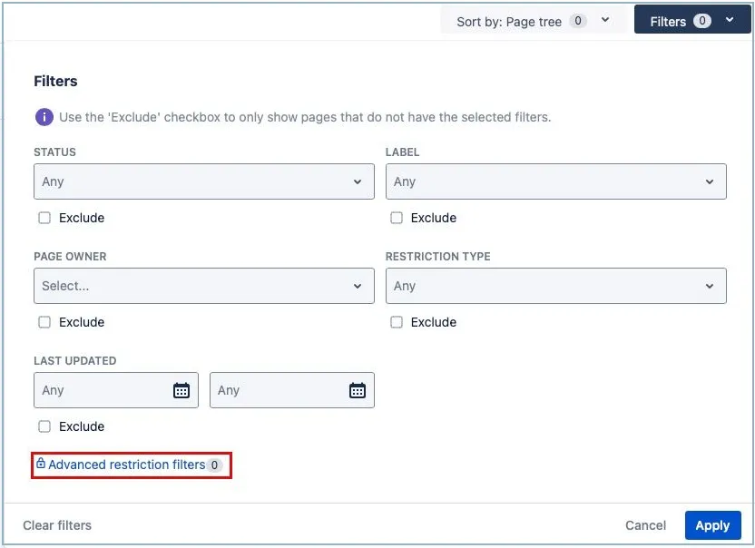Apply the selected filters
Screen dimensions: 755x548
click(712, 525)
